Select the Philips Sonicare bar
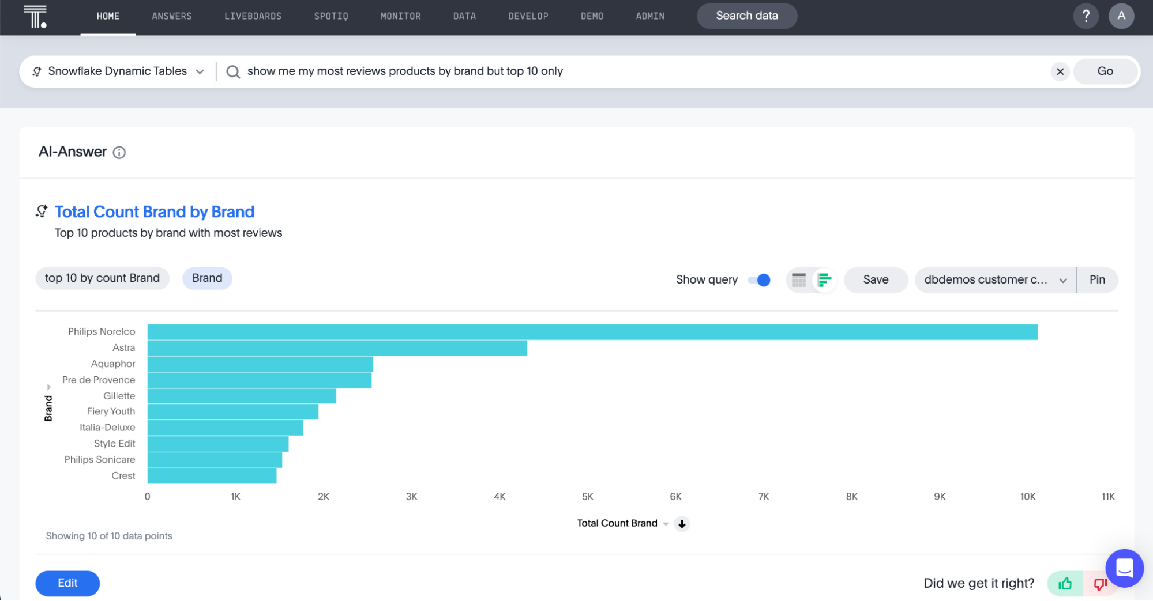The height and width of the screenshot is (601, 1153). (x=215, y=460)
